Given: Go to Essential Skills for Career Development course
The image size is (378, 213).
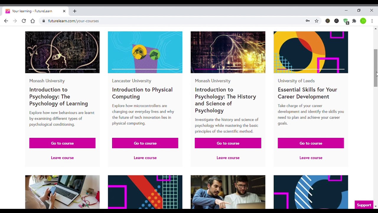Looking at the screenshot, I should click(311, 143).
